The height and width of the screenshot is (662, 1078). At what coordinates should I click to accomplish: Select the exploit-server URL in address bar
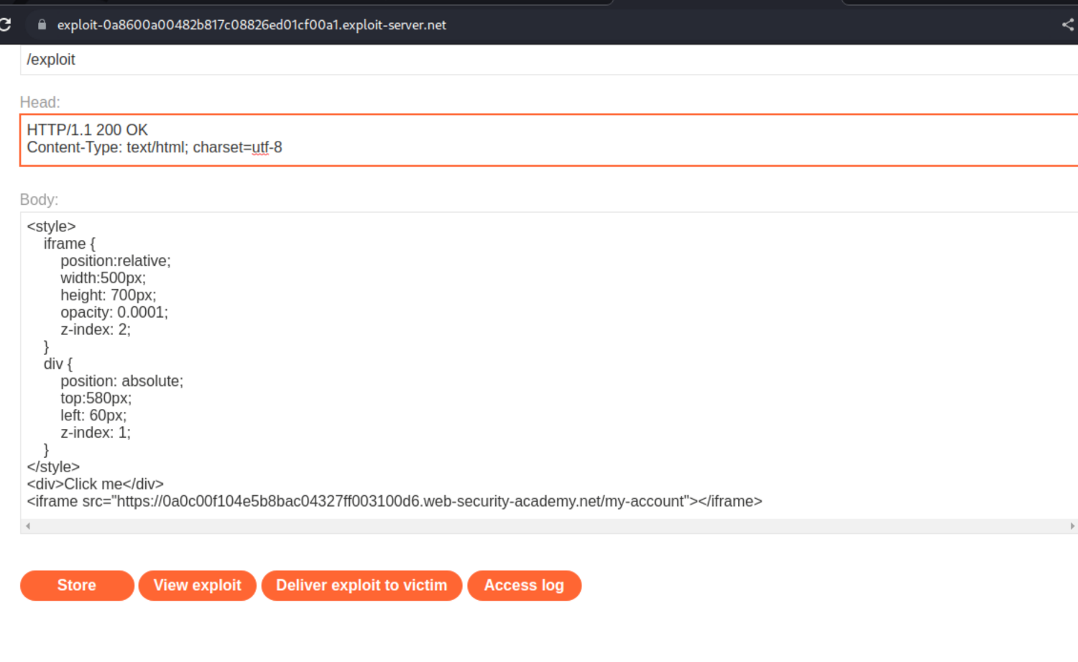pos(252,24)
